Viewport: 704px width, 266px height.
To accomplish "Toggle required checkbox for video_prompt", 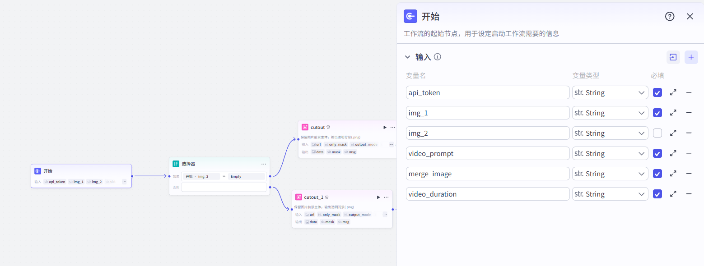I will point(657,153).
